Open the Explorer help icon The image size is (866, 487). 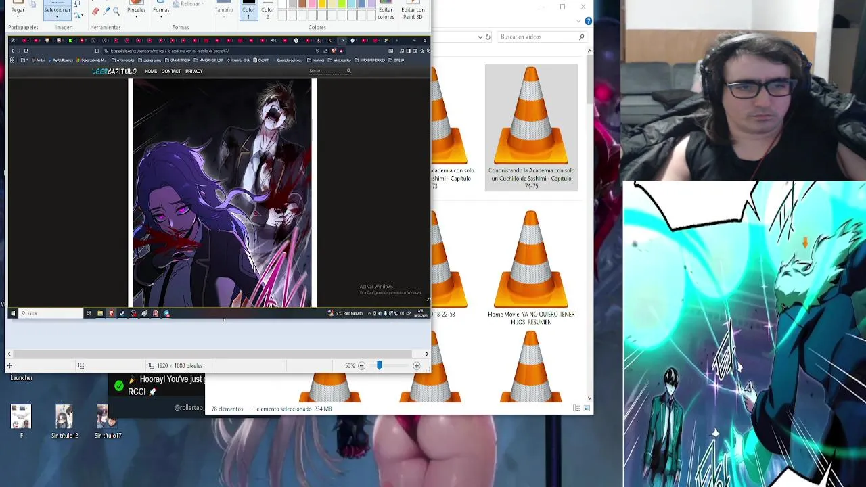pos(589,22)
